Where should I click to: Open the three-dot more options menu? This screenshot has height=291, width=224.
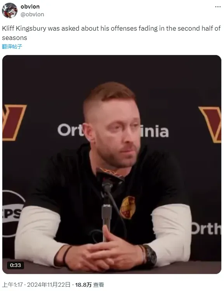pos(218,7)
